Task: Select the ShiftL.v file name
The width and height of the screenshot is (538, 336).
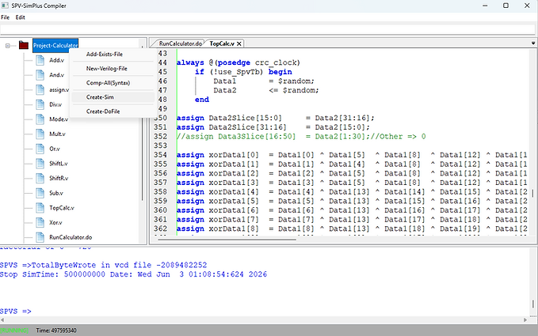Action: pos(59,164)
